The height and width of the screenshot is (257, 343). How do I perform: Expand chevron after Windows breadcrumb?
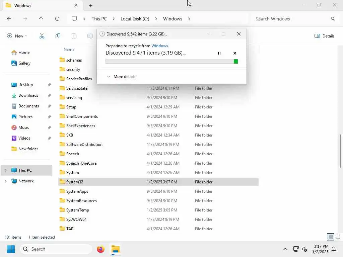(189, 19)
